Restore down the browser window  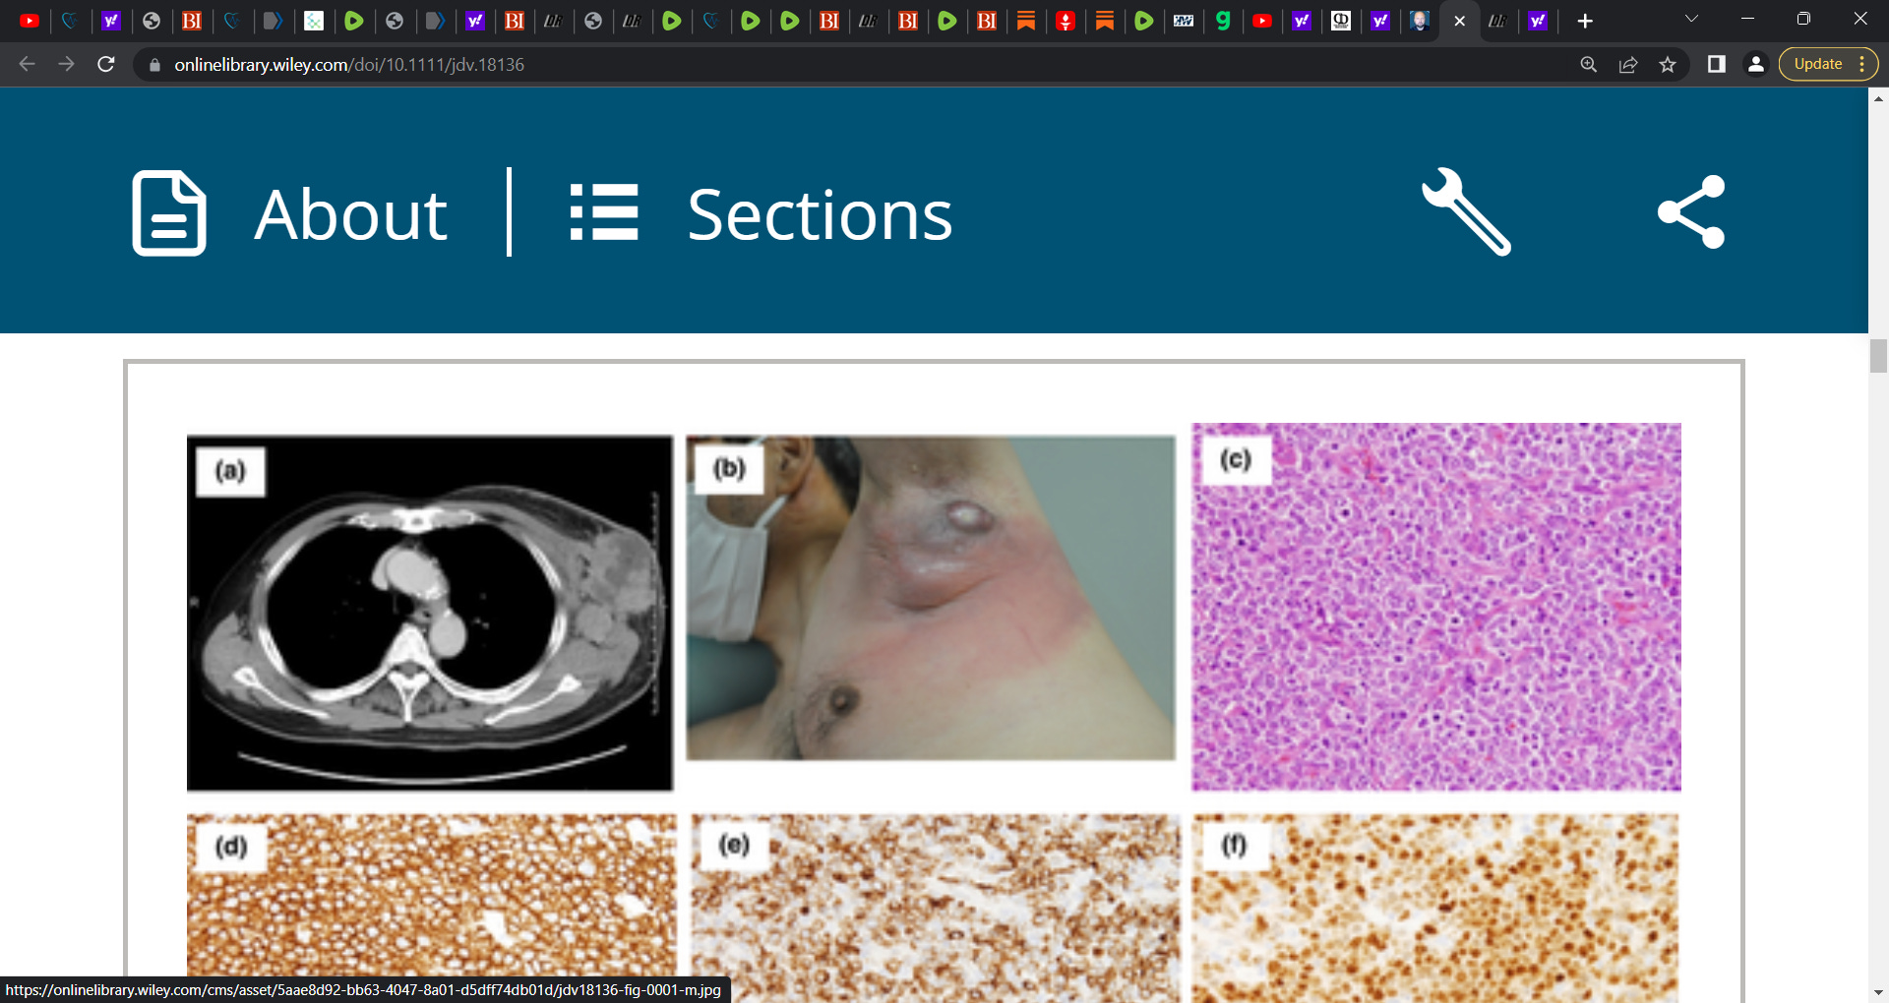(1803, 19)
